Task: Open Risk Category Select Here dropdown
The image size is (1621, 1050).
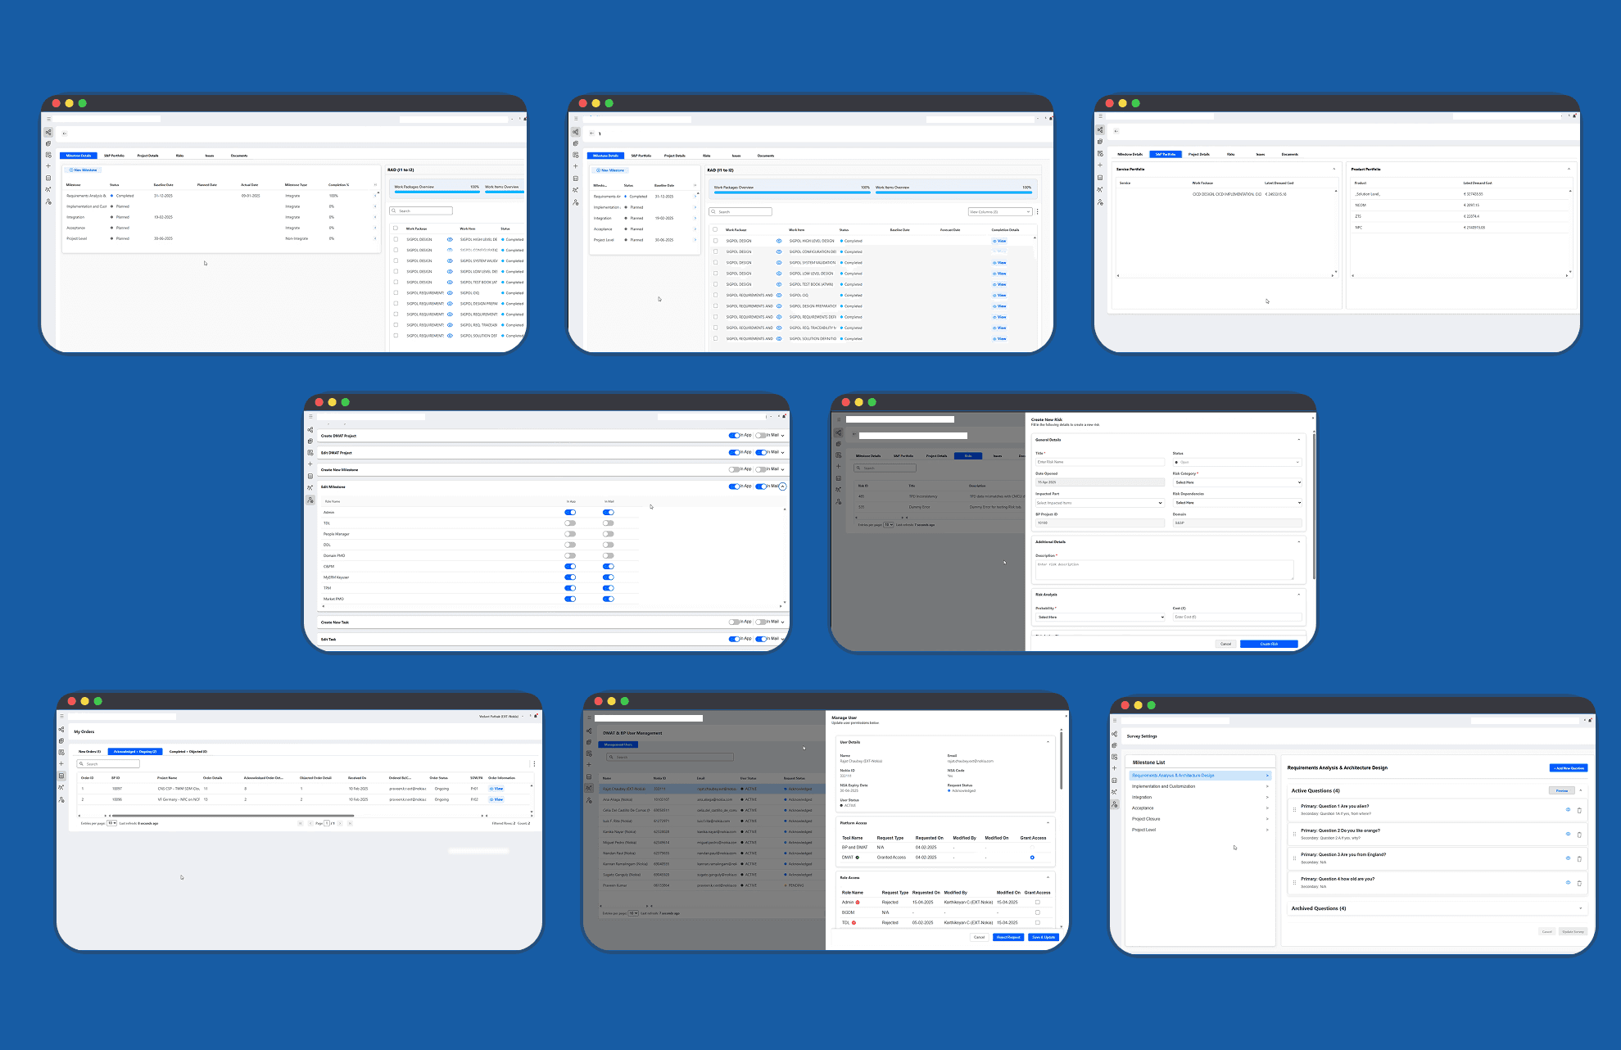Action: pyautogui.click(x=1237, y=482)
